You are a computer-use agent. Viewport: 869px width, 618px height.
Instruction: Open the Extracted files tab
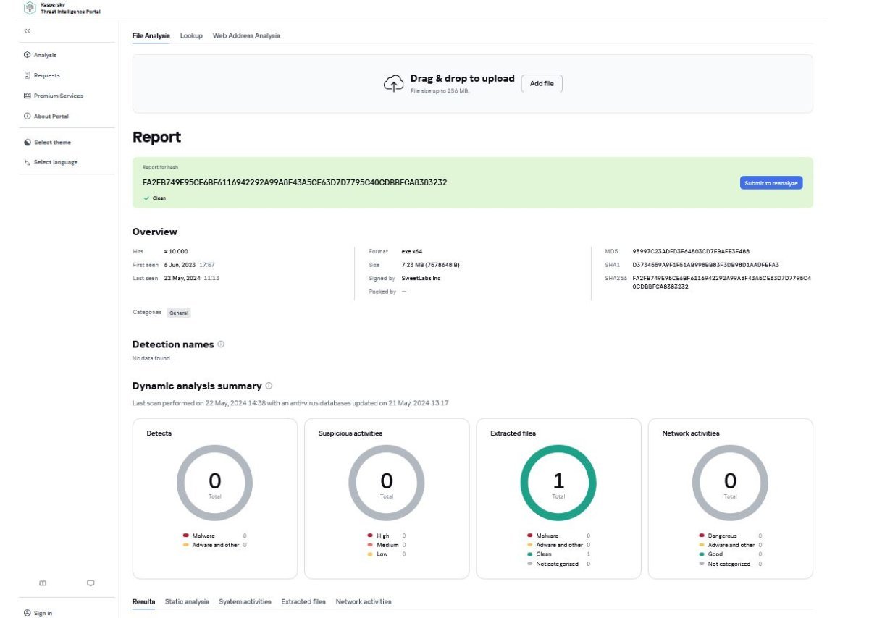click(x=303, y=601)
